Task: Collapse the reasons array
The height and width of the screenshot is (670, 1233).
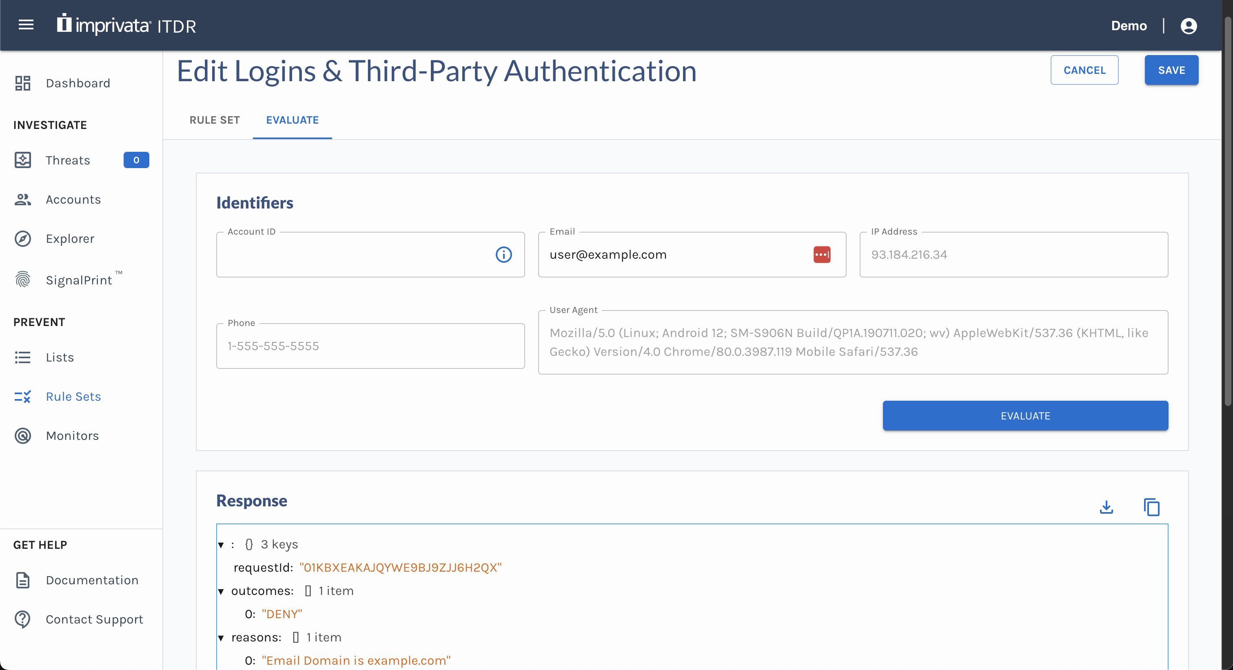Action: click(221, 638)
